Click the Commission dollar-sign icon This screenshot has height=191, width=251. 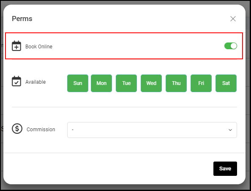pos(17,128)
